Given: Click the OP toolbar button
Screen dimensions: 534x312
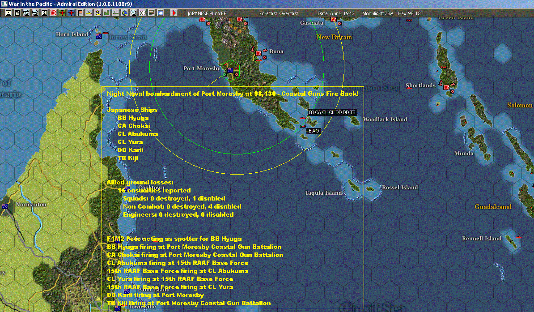Looking at the screenshot, I should (x=142, y=13).
